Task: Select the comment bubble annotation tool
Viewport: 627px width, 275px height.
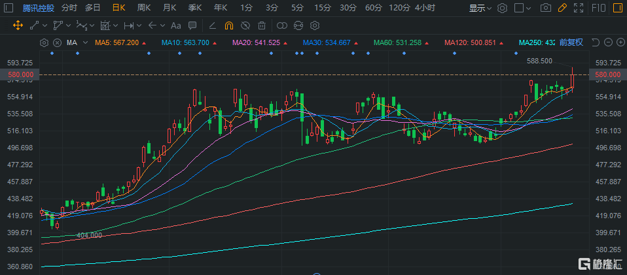Action: pos(192,25)
